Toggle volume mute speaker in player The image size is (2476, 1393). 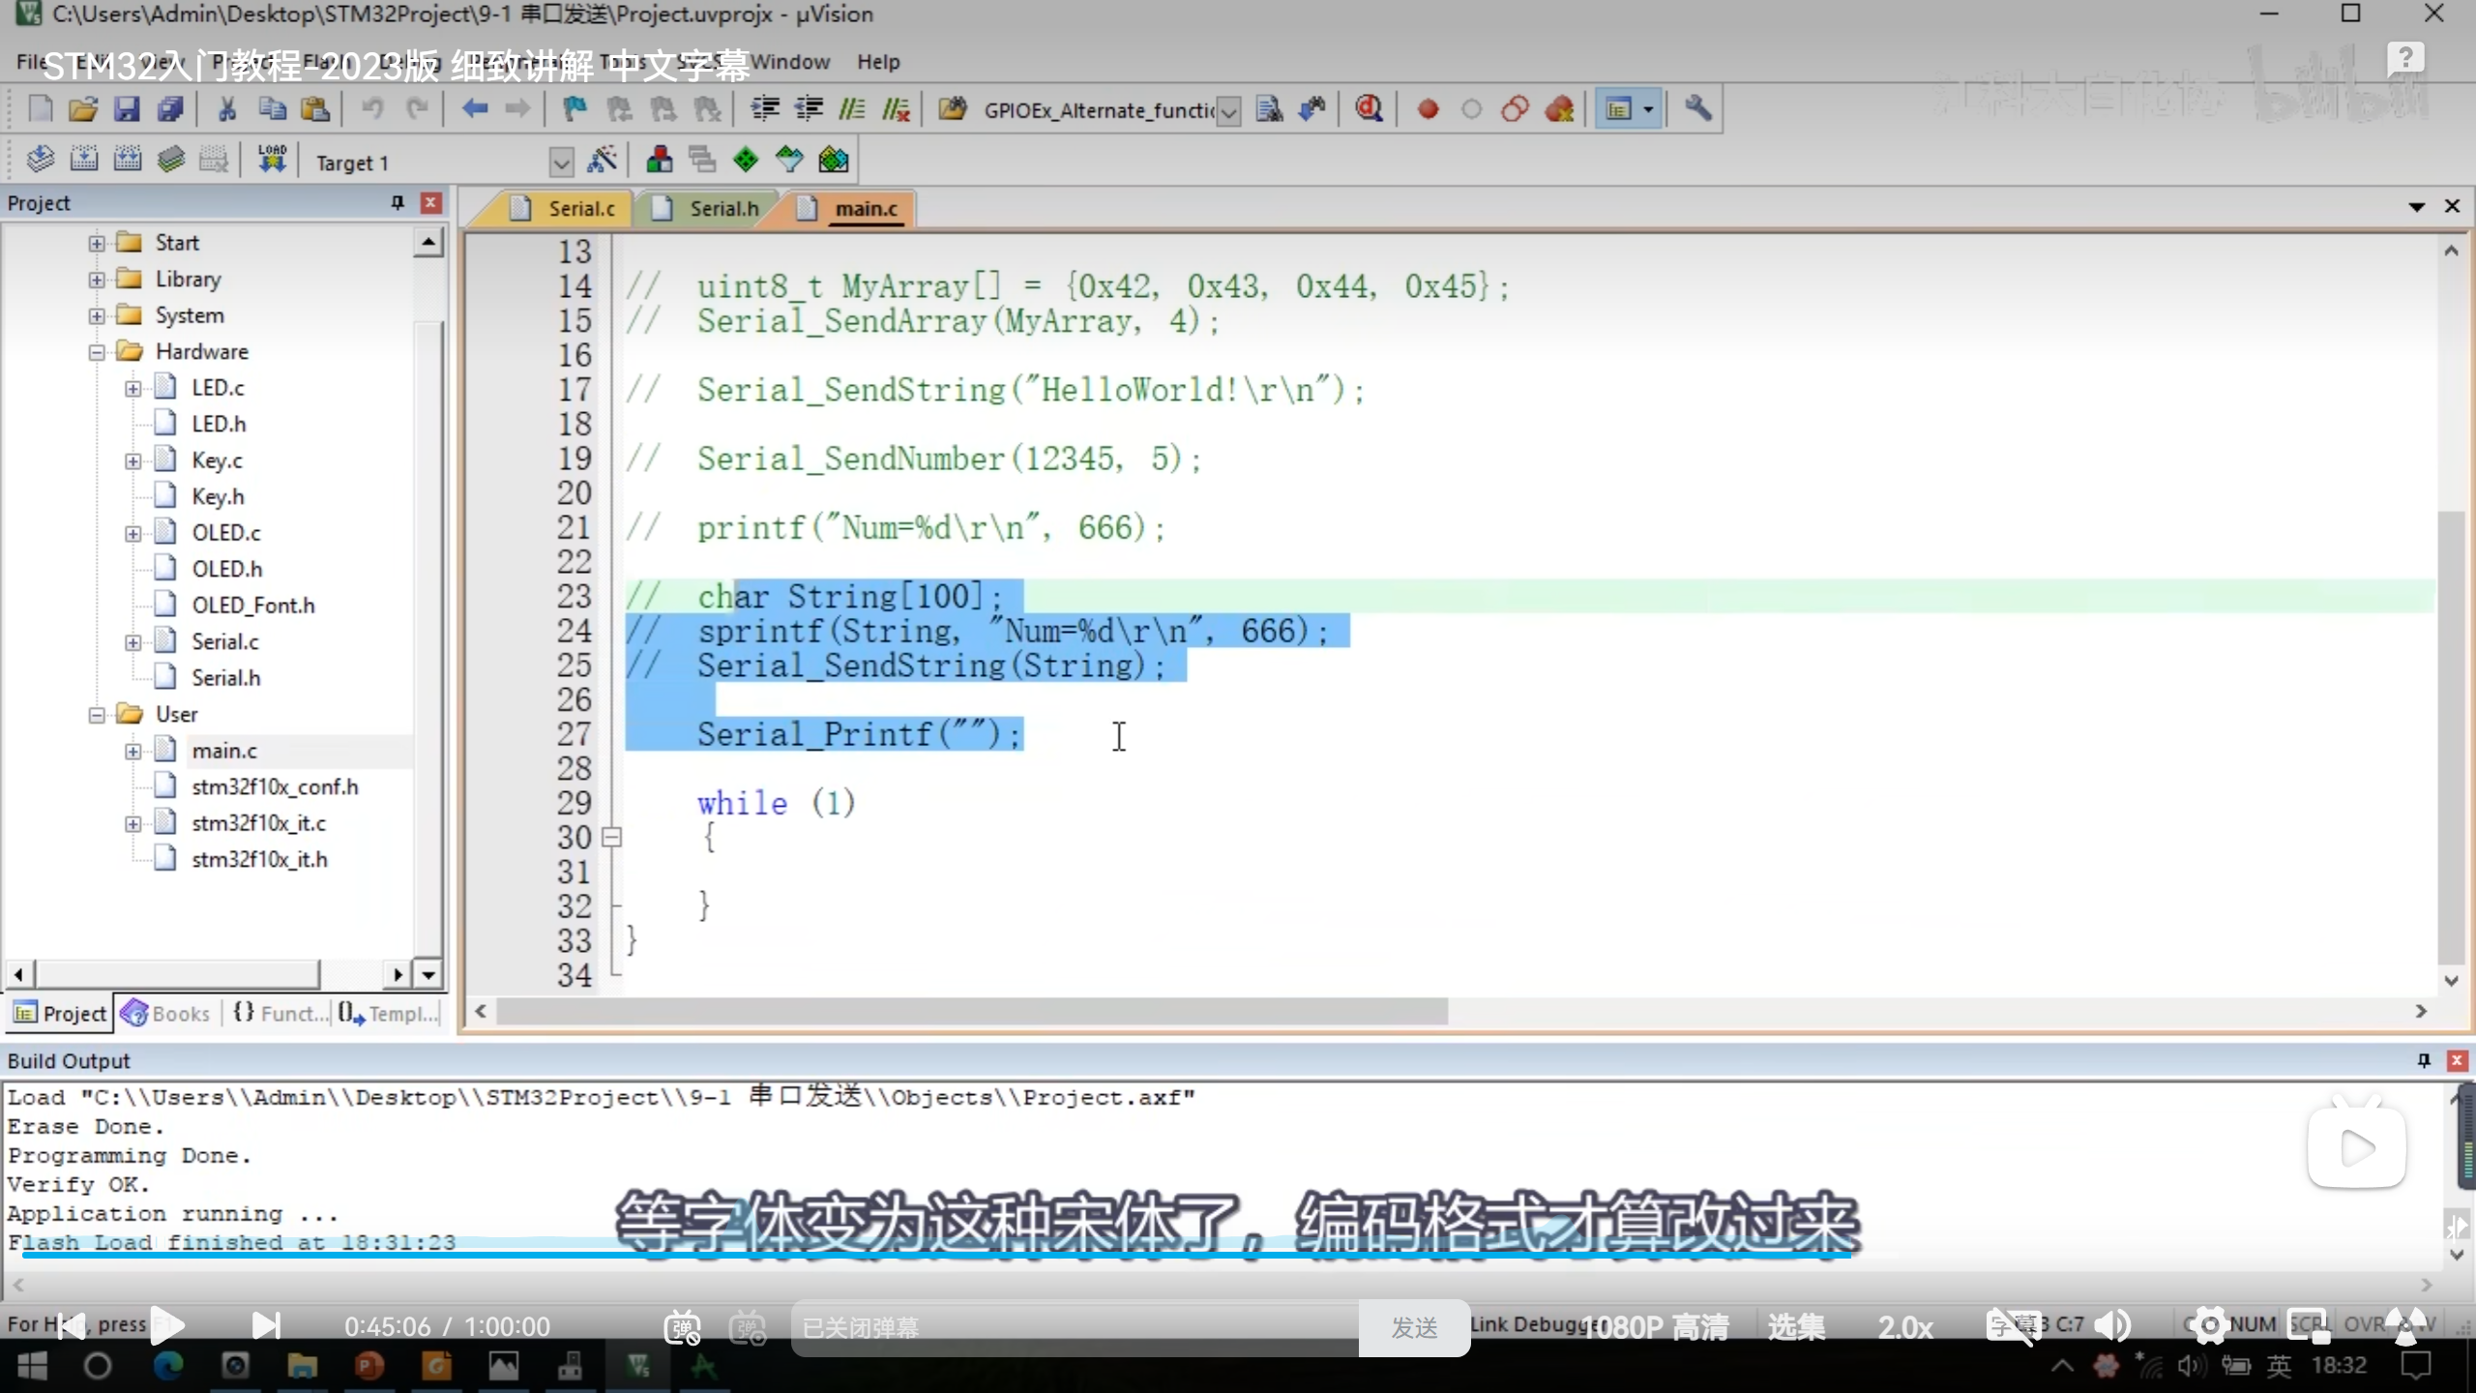tap(2112, 1326)
